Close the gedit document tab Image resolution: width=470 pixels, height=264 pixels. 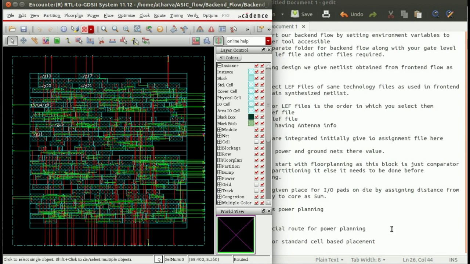[x=303, y=26]
